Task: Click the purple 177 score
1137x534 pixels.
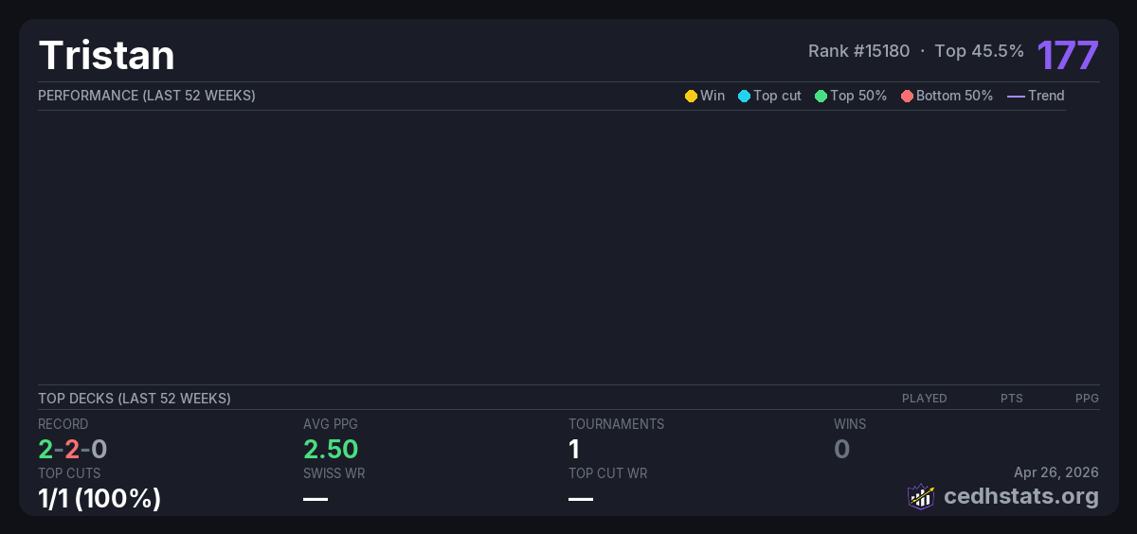Action: point(1067,55)
